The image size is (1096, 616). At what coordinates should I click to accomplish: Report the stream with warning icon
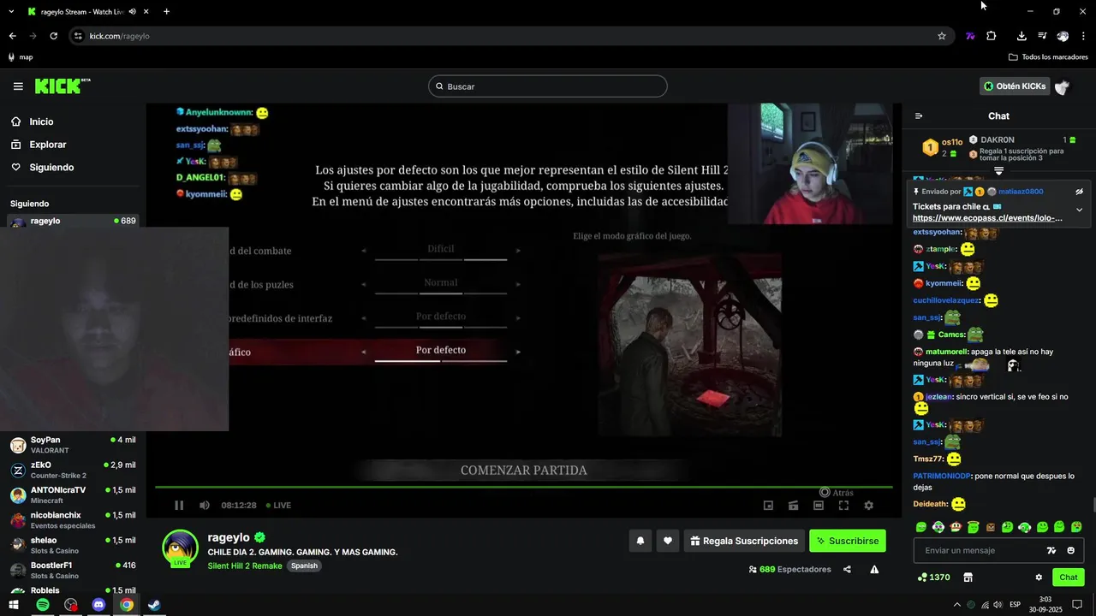click(874, 570)
